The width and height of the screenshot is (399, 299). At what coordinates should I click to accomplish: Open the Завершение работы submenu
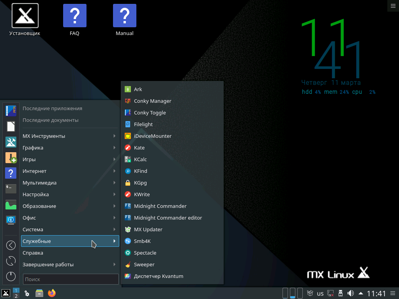70,265
